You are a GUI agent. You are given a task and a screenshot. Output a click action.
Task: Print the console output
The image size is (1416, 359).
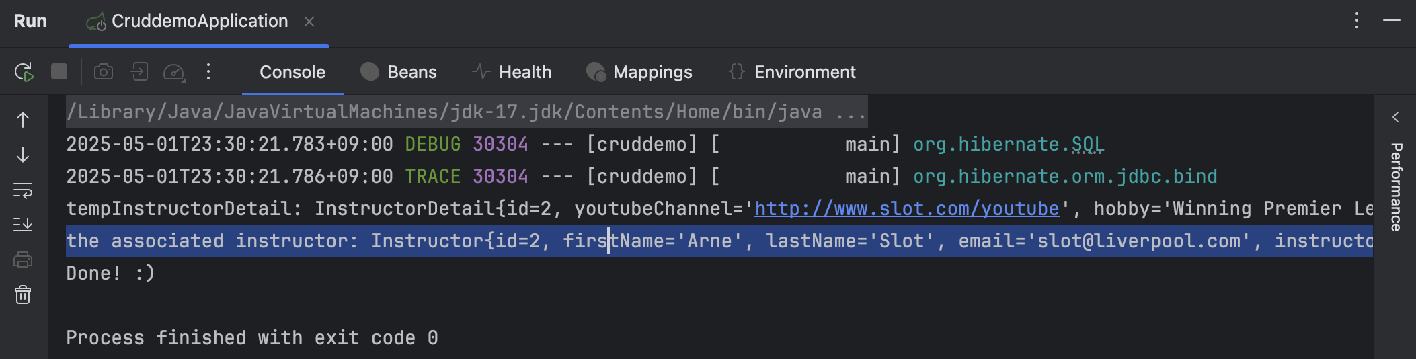click(x=23, y=260)
